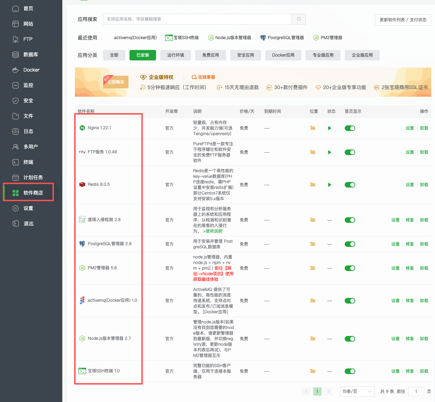
Task: Open the 首页 home sidebar item
Action: (x=28, y=8)
